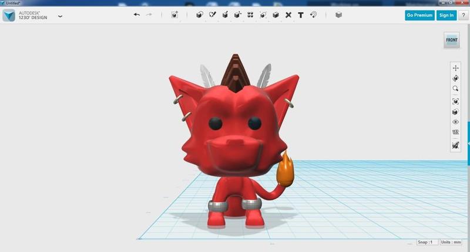Open the Help question mark button

click(x=464, y=15)
